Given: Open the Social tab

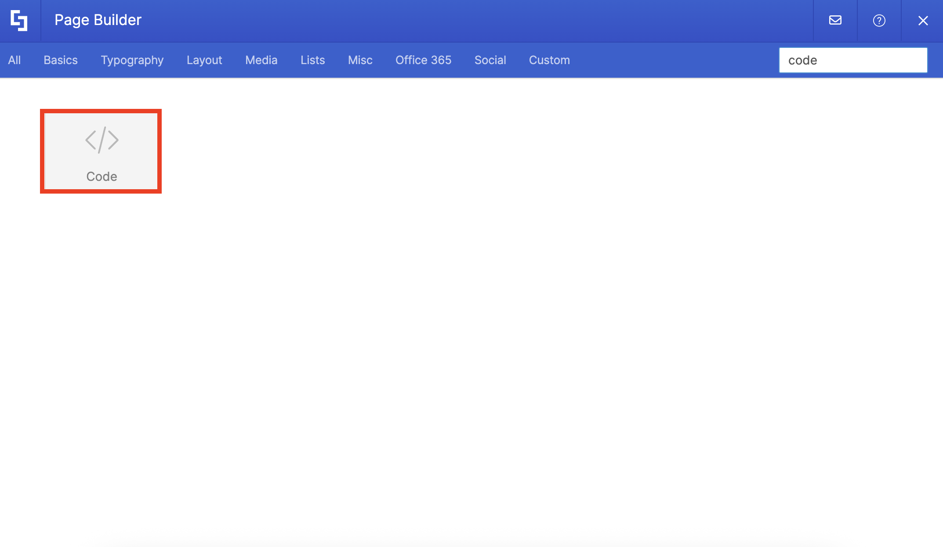Looking at the screenshot, I should [x=490, y=60].
